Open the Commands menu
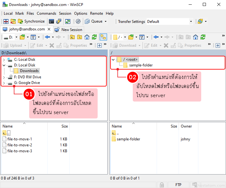Viewport: 226px width, 188px height. click(x=46, y=13)
